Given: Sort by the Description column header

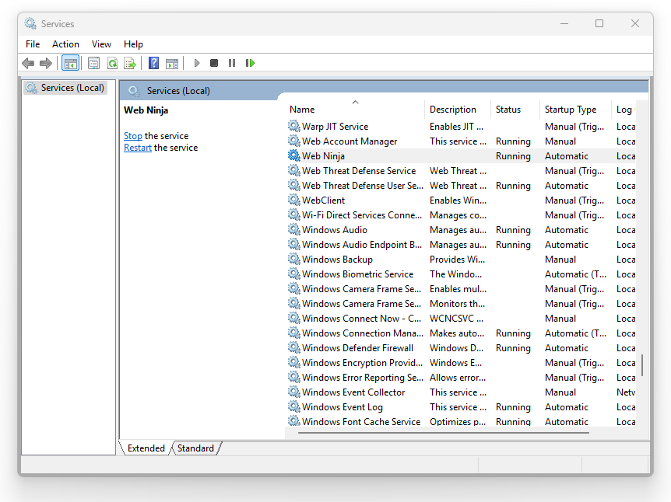Looking at the screenshot, I should pos(457,110).
